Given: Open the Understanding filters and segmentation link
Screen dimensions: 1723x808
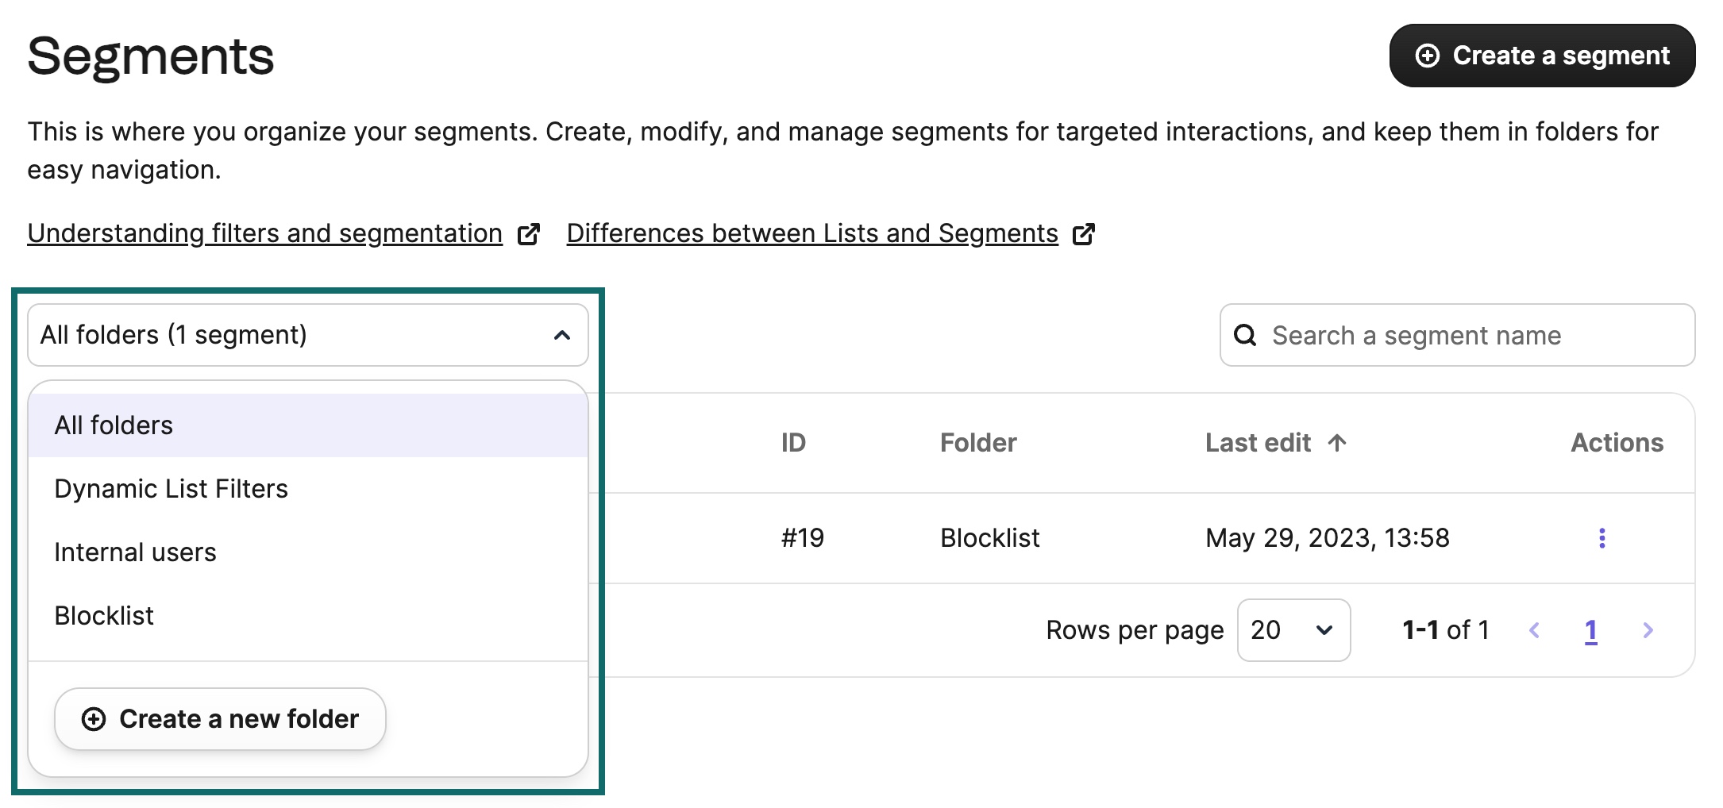Looking at the screenshot, I should (264, 233).
